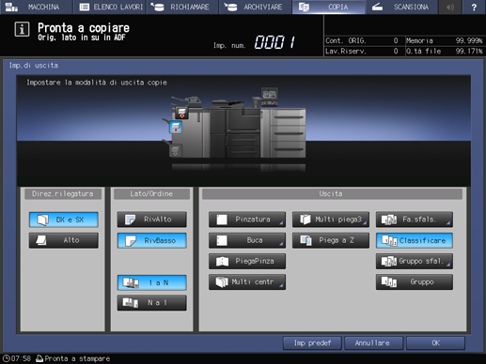
Task: Click Memoria 99.999% value
Action: (469, 40)
